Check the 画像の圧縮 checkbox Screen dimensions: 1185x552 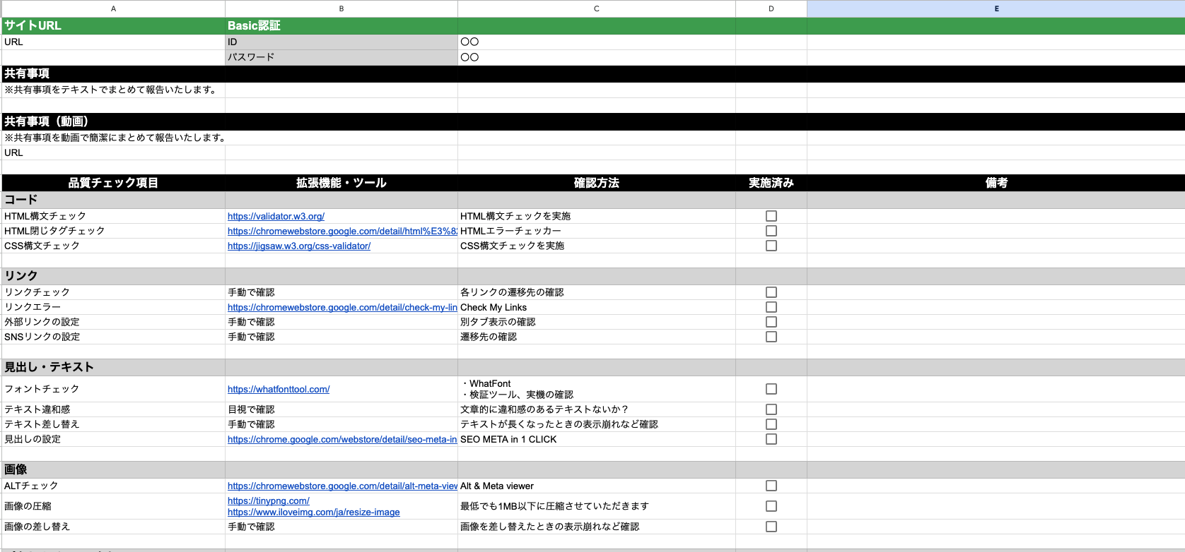tap(771, 506)
